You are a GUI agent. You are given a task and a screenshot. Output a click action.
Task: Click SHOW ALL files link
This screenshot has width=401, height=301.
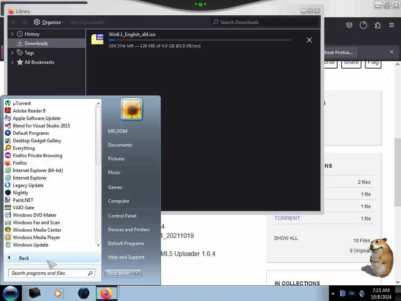point(285,238)
